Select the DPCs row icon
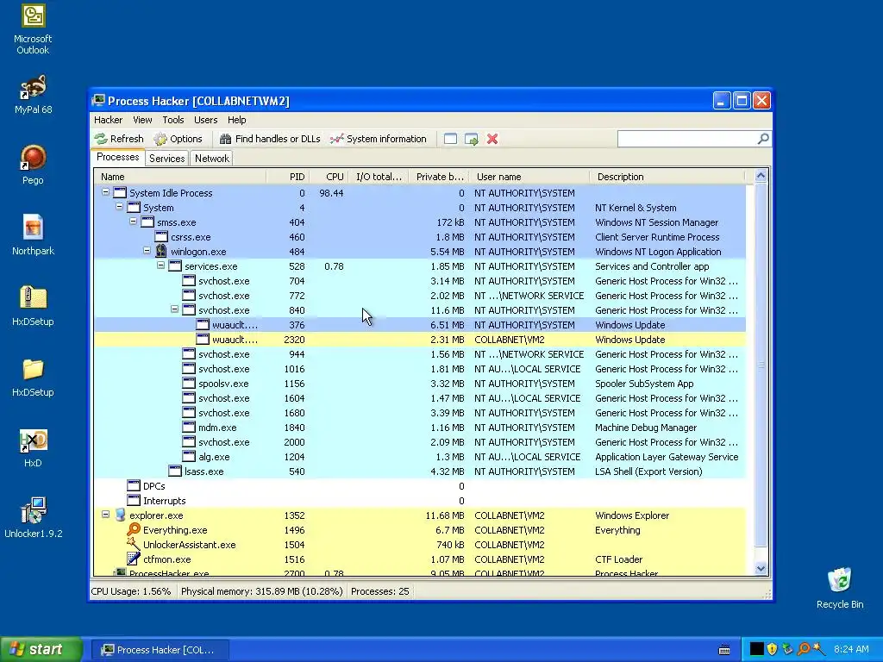The image size is (883, 662). [134, 485]
